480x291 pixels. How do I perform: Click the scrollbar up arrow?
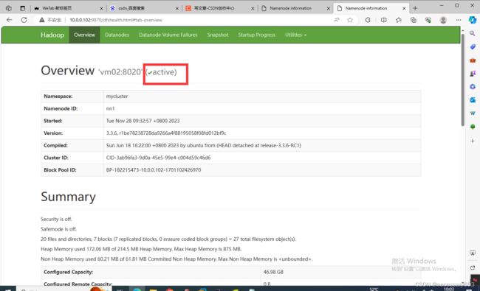462,30
